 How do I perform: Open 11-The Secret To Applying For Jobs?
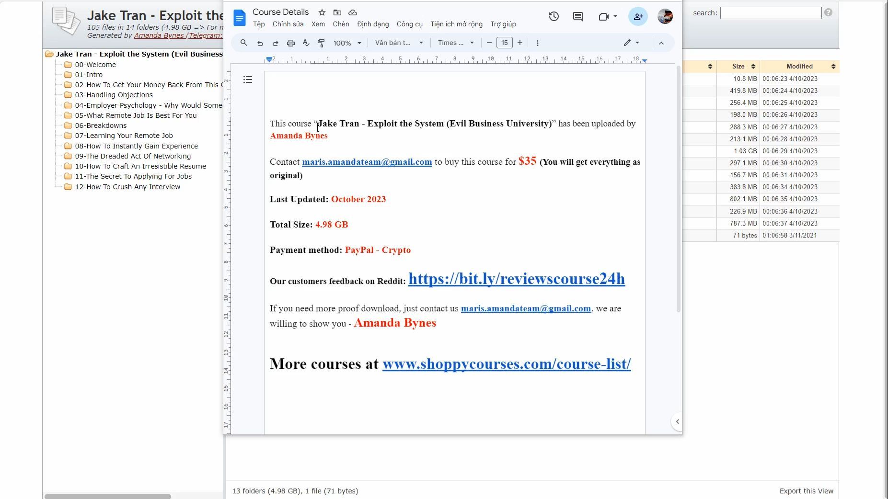pos(133,176)
